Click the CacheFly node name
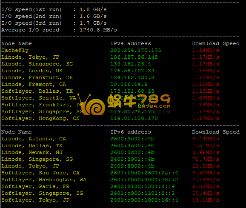This screenshot has width=246, height=208. tap(15, 50)
